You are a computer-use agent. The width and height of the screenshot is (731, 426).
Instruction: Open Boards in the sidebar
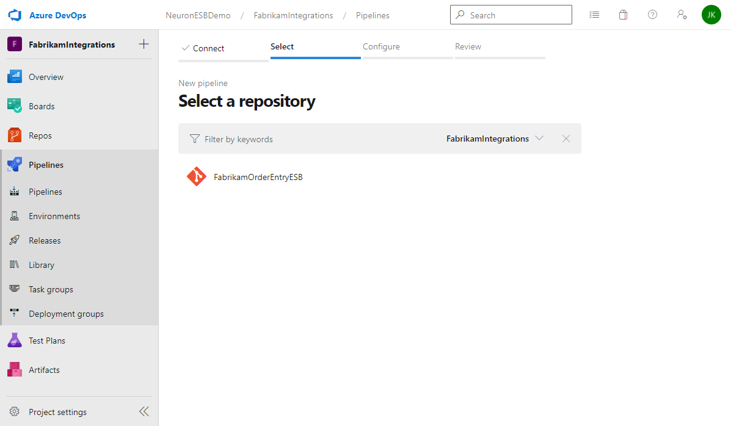coord(79,106)
